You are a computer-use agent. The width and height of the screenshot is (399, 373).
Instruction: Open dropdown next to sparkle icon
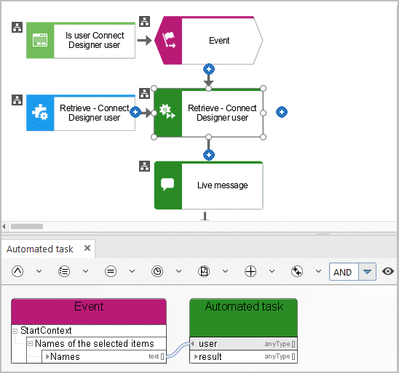click(x=318, y=271)
